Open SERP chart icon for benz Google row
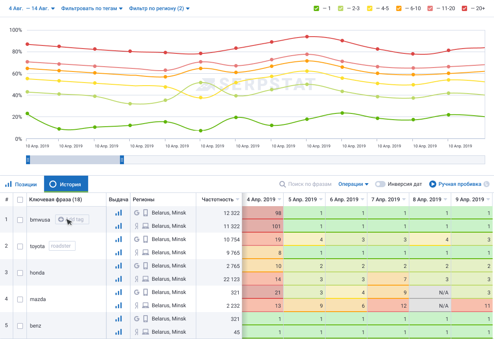The image size is (494, 339). coord(119,319)
